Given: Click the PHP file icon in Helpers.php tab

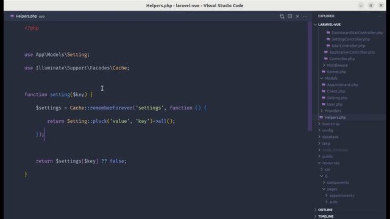Looking at the screenshot, I should coord(12,16).
